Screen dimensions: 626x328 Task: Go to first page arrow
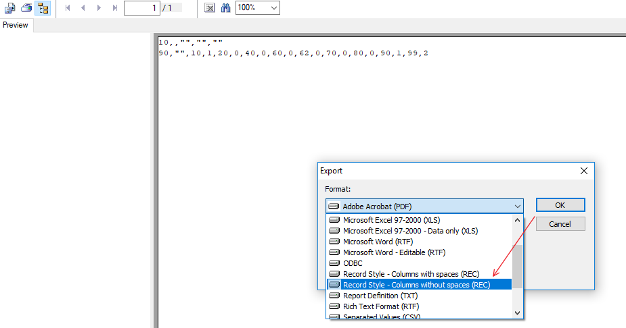(x=68, y=8)
